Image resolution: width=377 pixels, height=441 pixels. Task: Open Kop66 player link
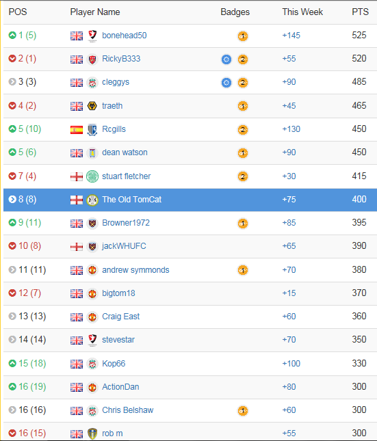(114, 363)
